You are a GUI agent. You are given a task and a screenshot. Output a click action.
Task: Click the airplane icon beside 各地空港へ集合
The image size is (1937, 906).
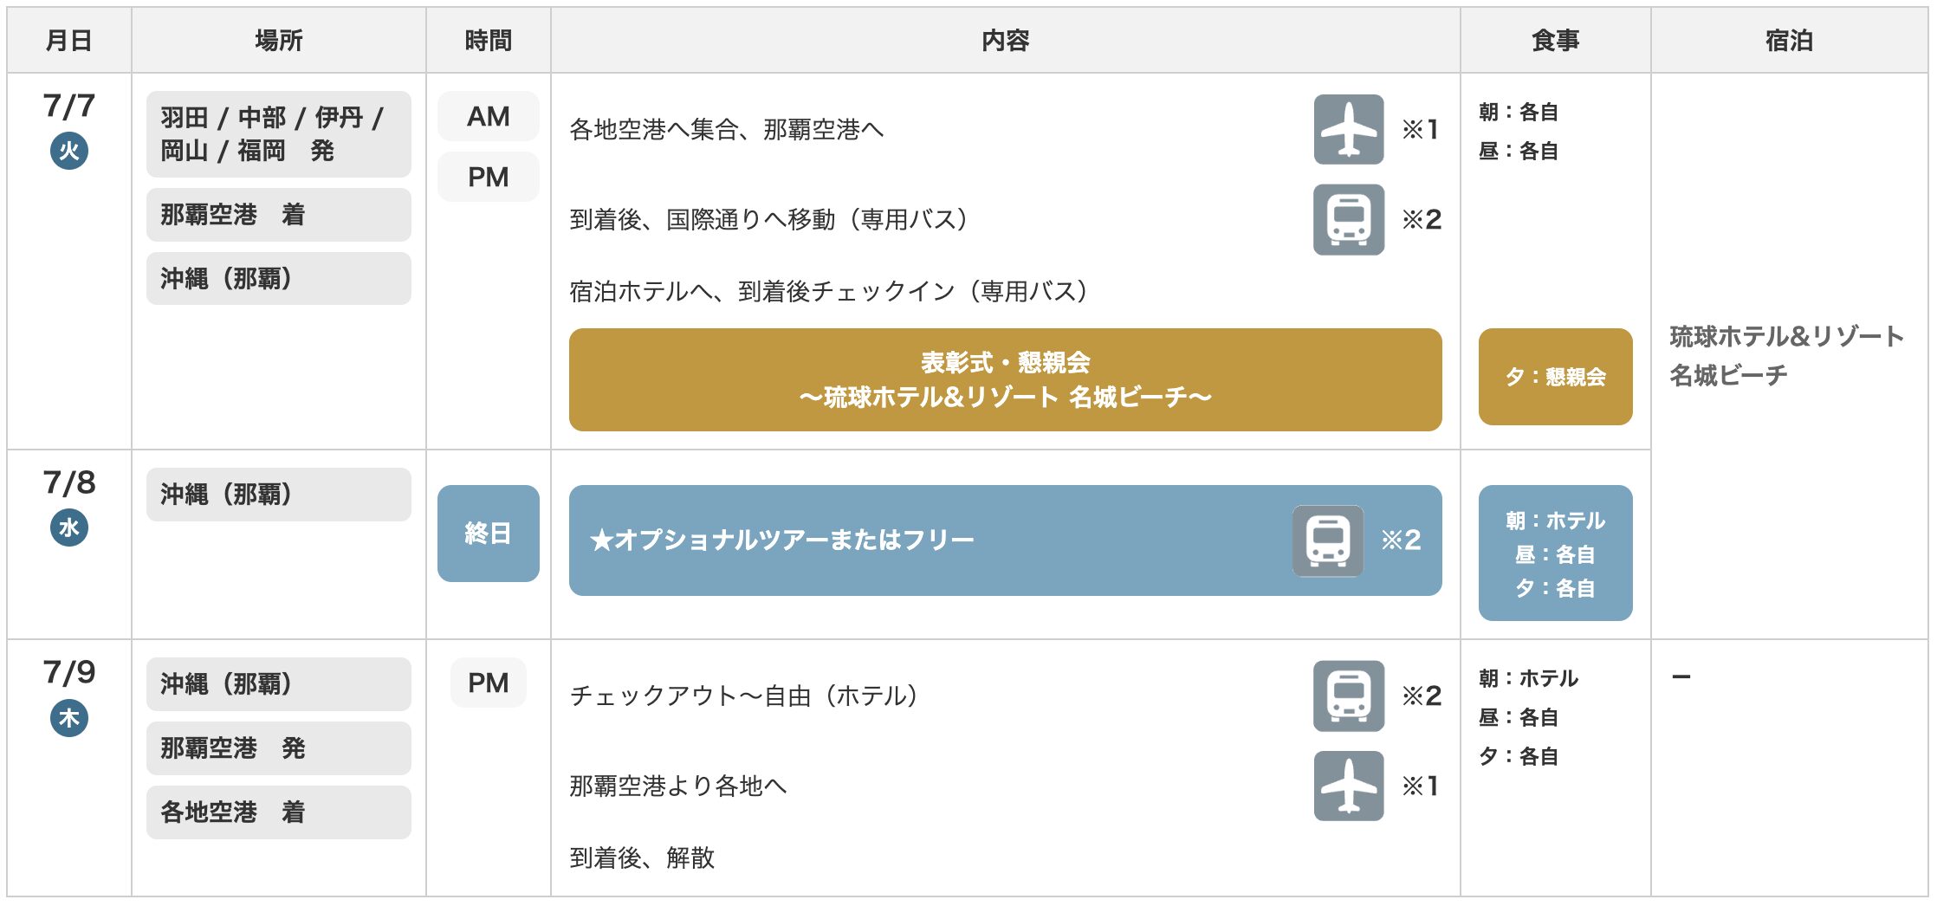point(1348,130)
